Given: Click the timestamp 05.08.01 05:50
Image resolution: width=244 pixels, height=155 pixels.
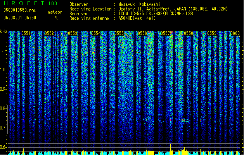Looking at the screenshot, I should coord(20,18).
